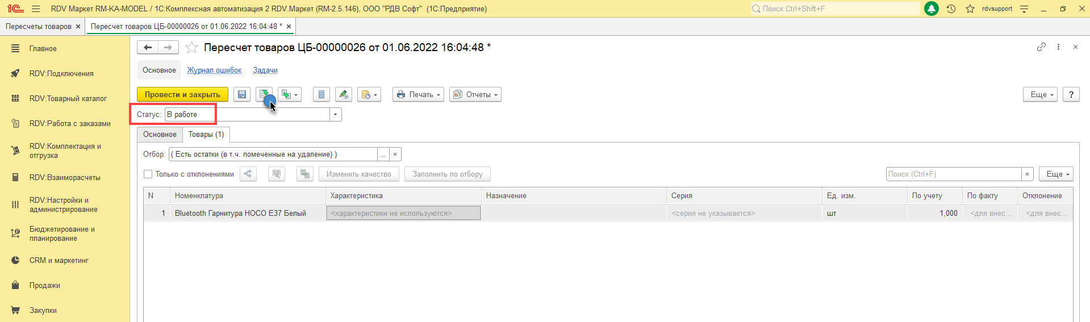Click the Заполнить по отбору button

tap(448, 174)
